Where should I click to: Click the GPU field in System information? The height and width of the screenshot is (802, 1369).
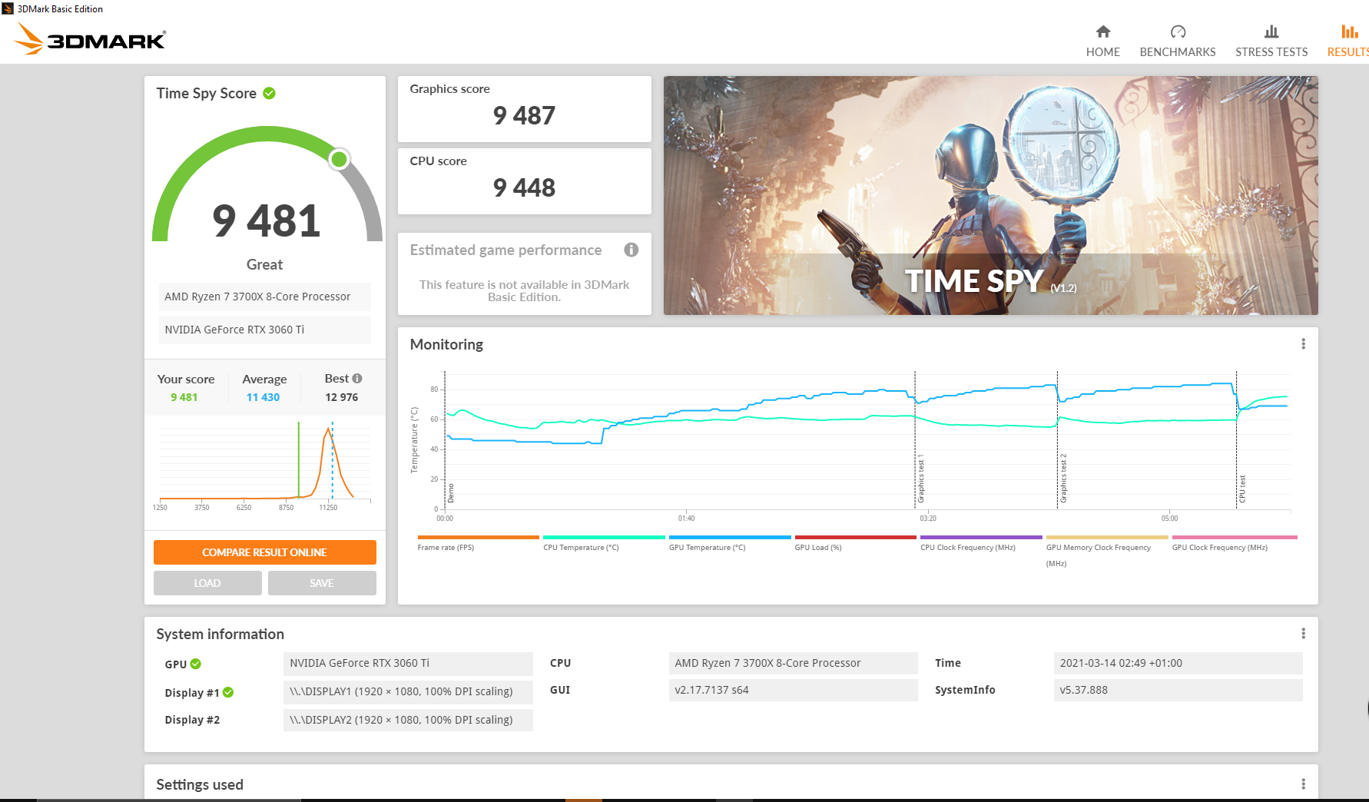click(x=408, y=663)
